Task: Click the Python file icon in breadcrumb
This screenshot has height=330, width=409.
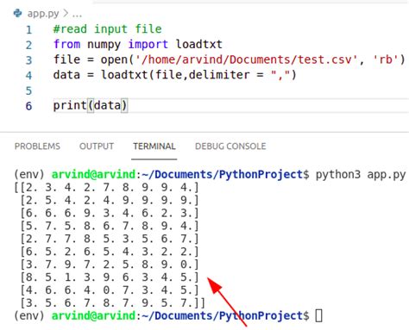Action: pyautogui.click(x=18, y=13)
